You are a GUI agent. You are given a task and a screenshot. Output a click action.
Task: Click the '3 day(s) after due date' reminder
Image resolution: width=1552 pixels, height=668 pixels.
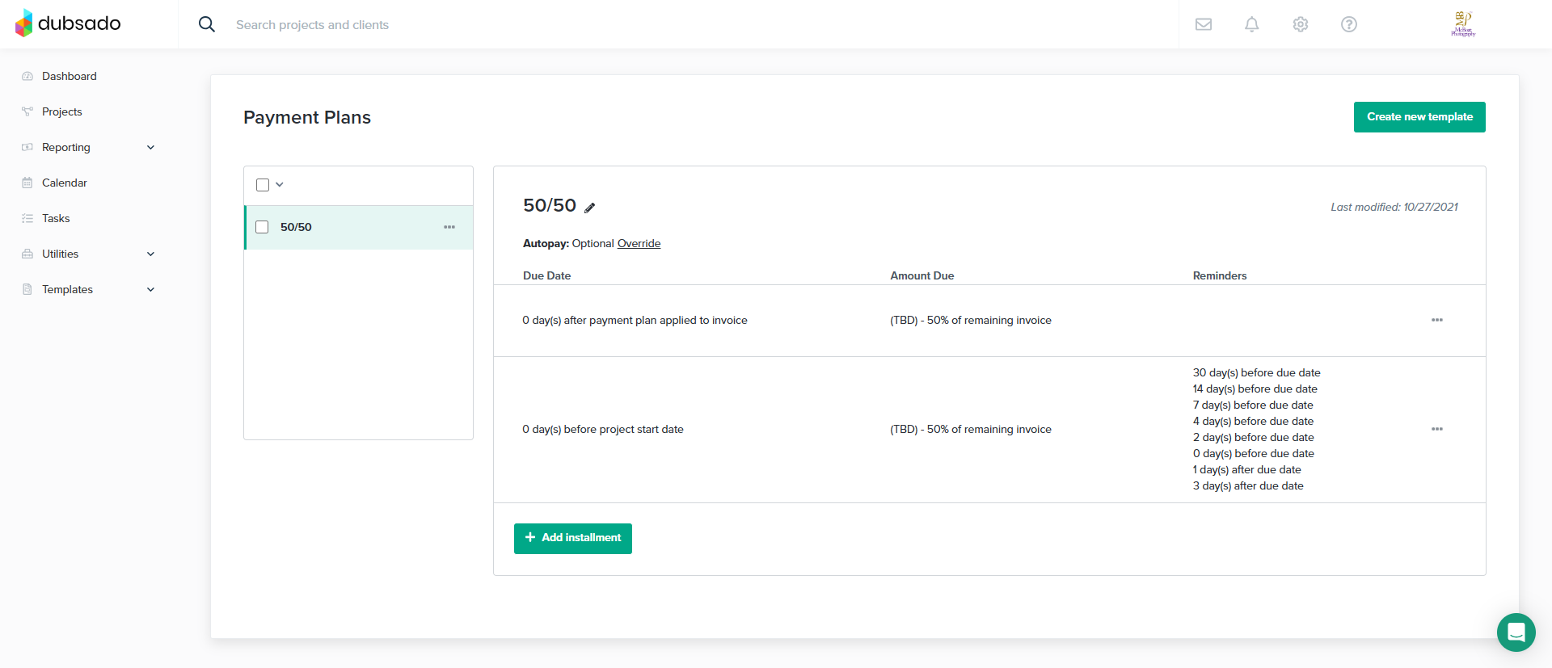click(1248, 485)
